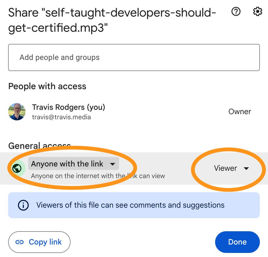268x257 pixels.
Task: Click the arrow beside Anyone with the link
Action: pos(113,164)
